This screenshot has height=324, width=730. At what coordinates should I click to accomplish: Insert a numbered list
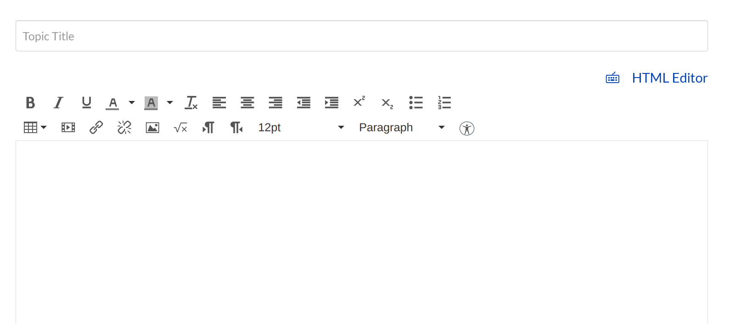444,103
